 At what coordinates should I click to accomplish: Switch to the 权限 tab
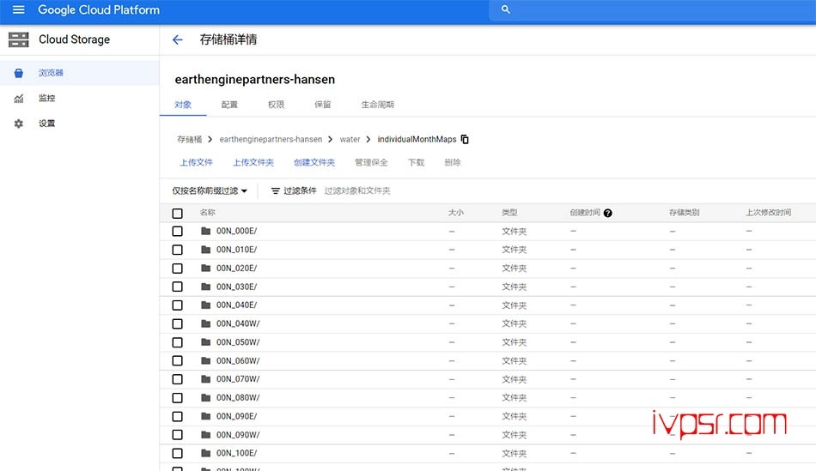point(276,105)
